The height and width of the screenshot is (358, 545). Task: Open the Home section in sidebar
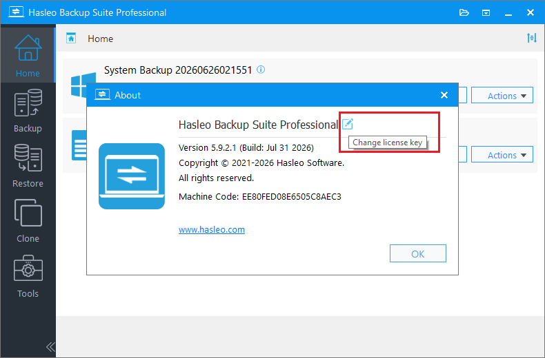[28, 56]
